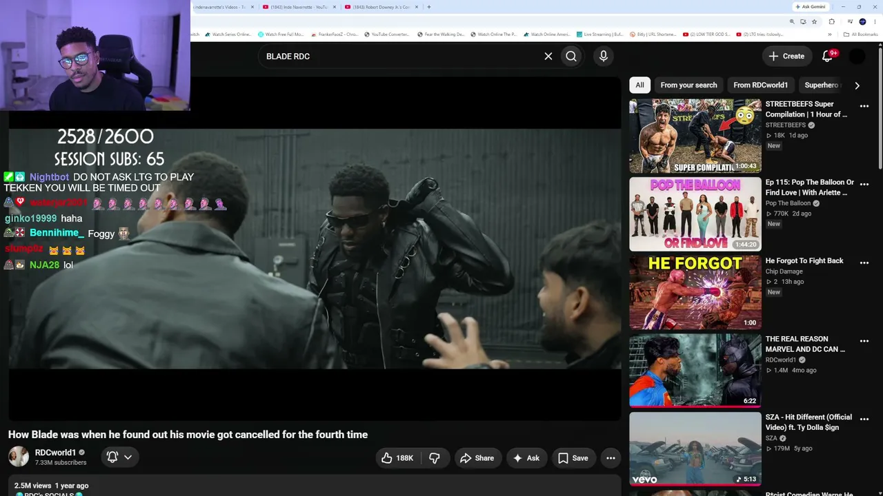
Task: Open options for SZA Hit Different video
Action: tap(864, 420)
